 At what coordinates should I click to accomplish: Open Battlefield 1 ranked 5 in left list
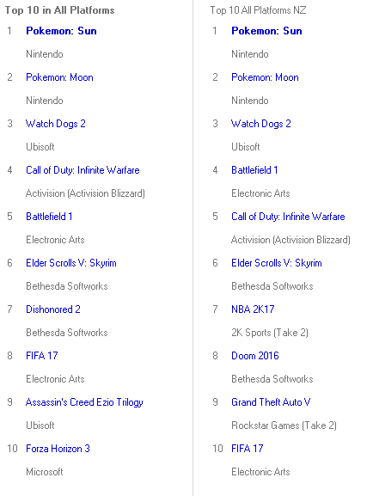[49, 217]
